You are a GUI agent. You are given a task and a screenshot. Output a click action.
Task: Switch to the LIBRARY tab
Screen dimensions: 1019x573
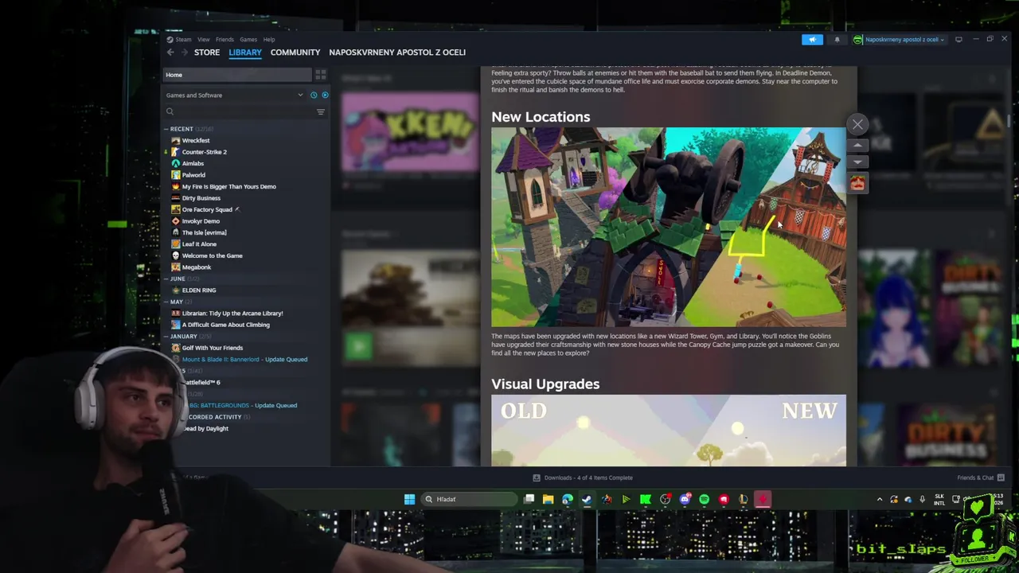245,53
